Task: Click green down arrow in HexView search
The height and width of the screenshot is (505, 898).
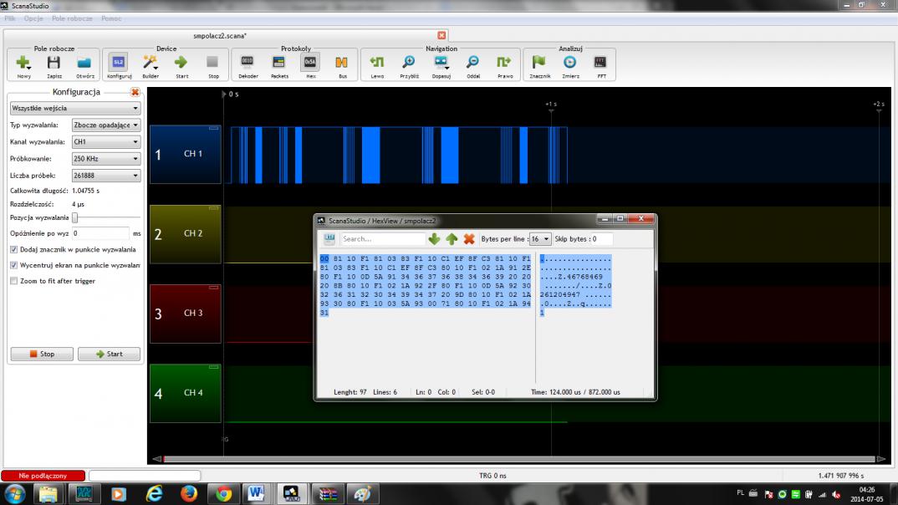Action: point(434,239)
